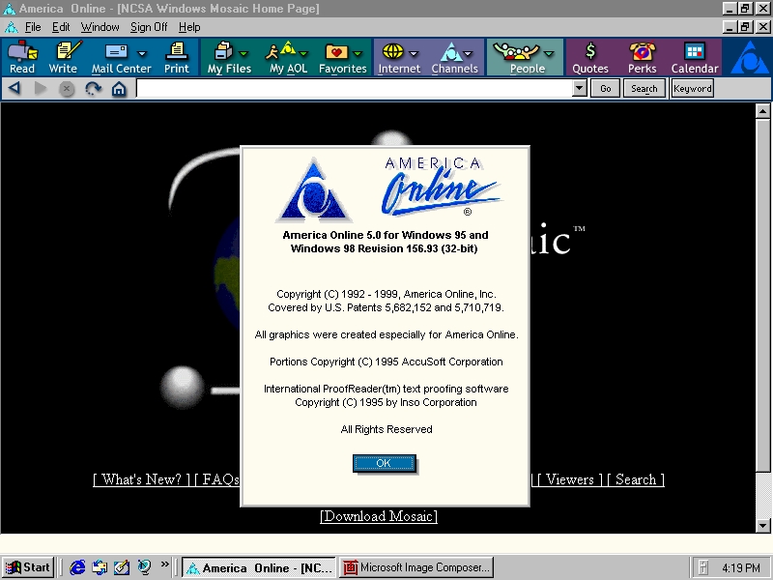Click the Stop loading icon
Image resolution: width=773 pixels, height=580 pixels.
point(67,89)
